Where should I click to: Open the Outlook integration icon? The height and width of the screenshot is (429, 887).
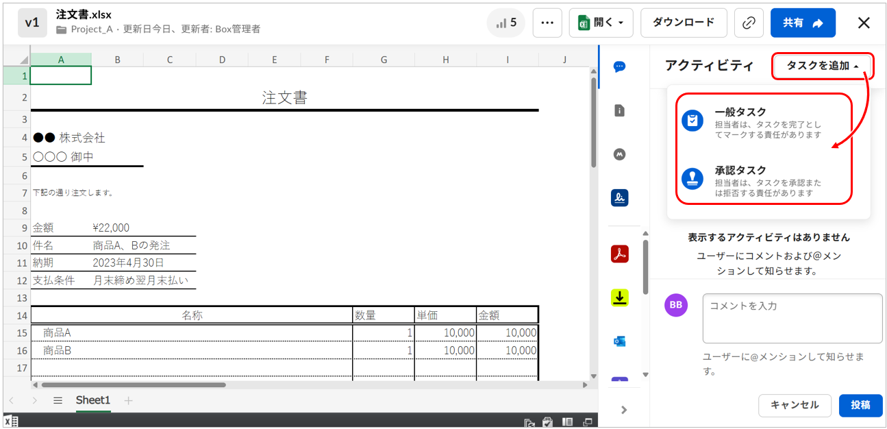pyautogui.click(x=619, y=341)
